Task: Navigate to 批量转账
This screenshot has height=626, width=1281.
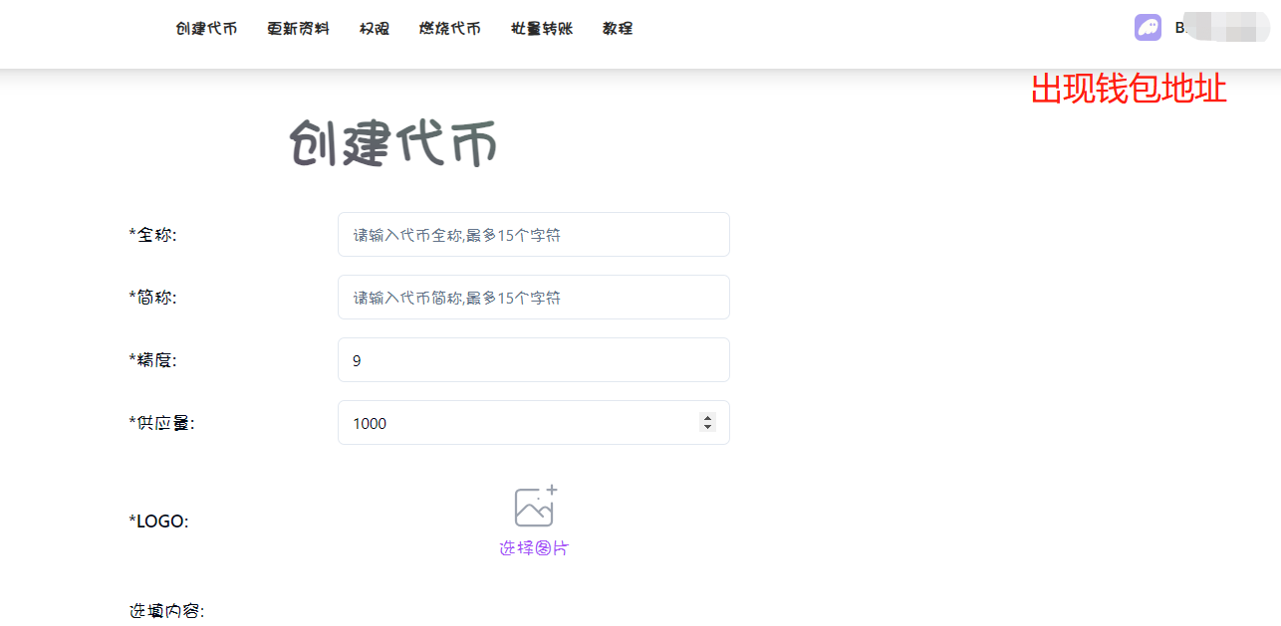Action: click(542, 29)
